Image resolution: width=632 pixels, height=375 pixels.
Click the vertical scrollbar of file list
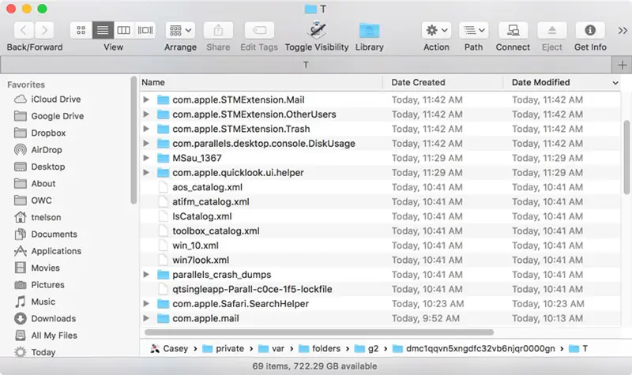[x=626, y=157]
